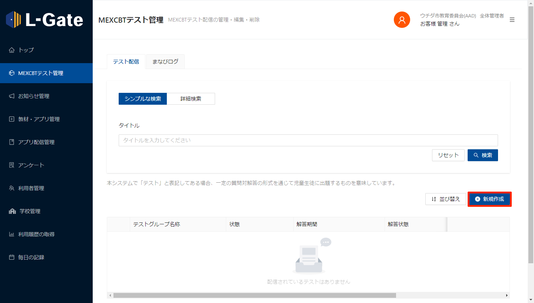Screen dimensions: 534x303
Task: Click the お知らせ管理 megaphone icon
Action: coord(11,96)
